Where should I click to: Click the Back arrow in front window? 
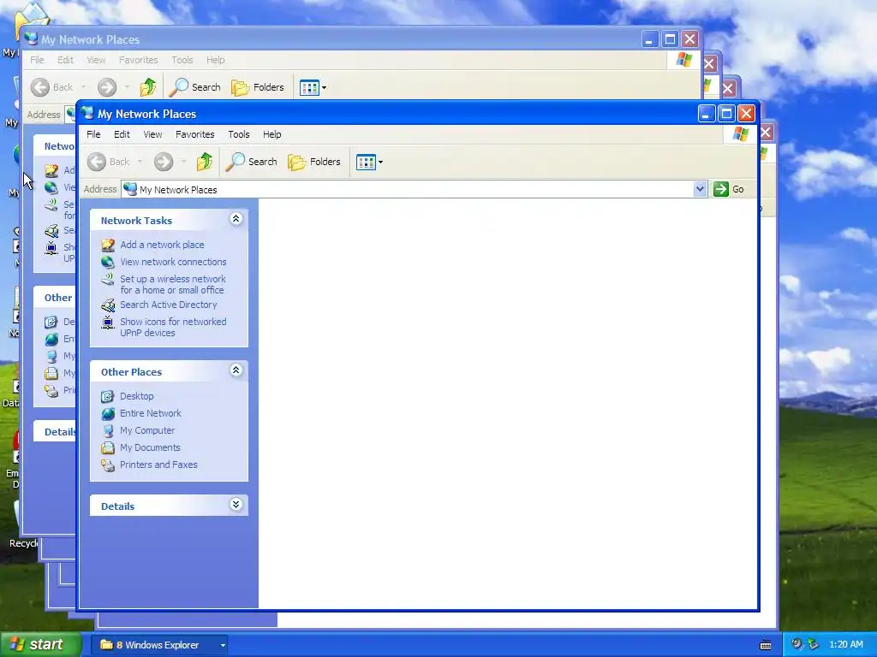point(97,162)
